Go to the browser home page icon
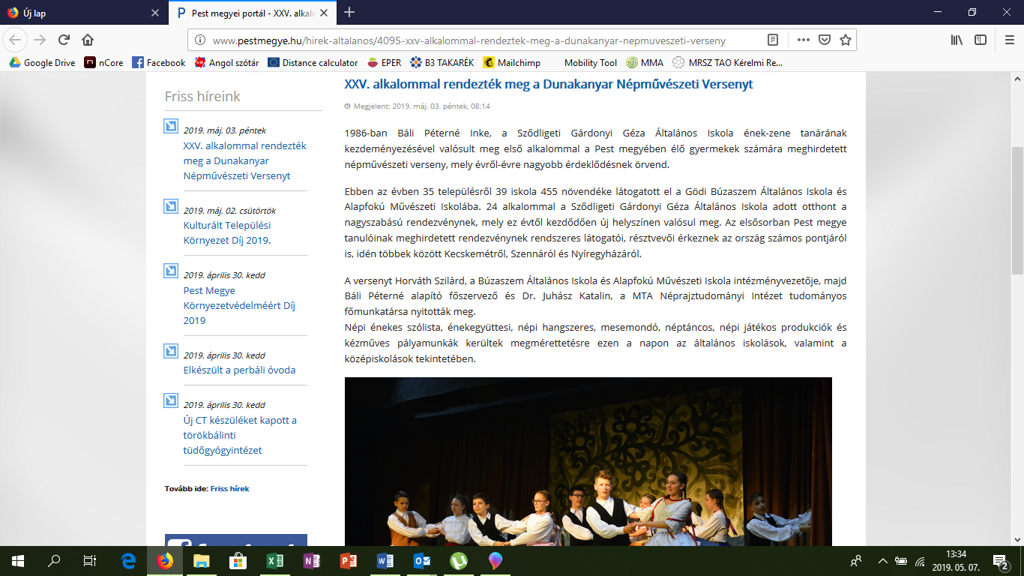 (x=88, y=40)
